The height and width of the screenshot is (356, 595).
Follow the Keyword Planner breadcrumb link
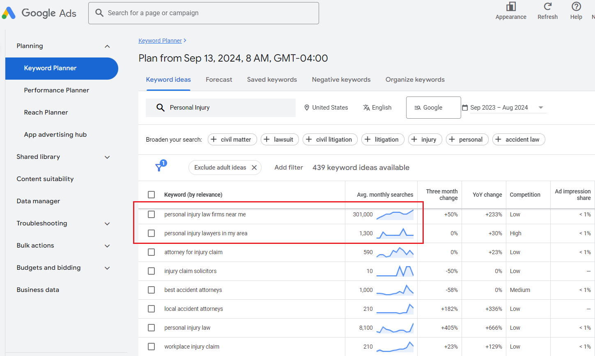coord(160,40)
